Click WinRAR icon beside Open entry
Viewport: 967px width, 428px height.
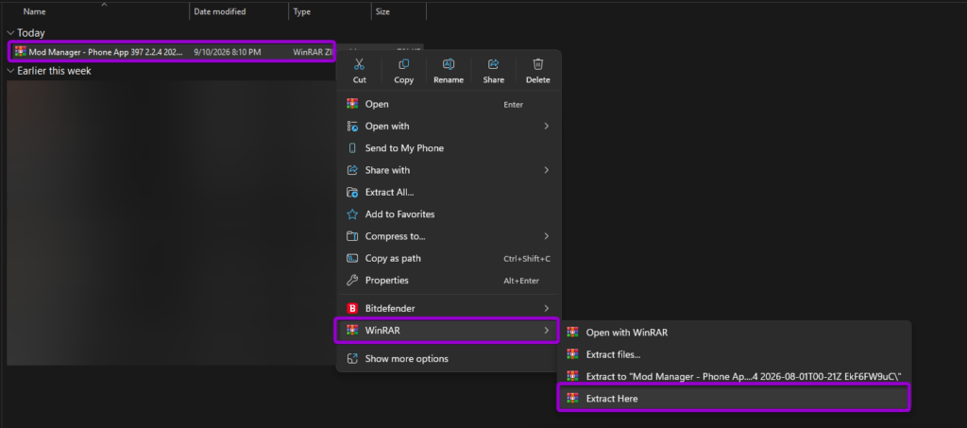point(353,104)
